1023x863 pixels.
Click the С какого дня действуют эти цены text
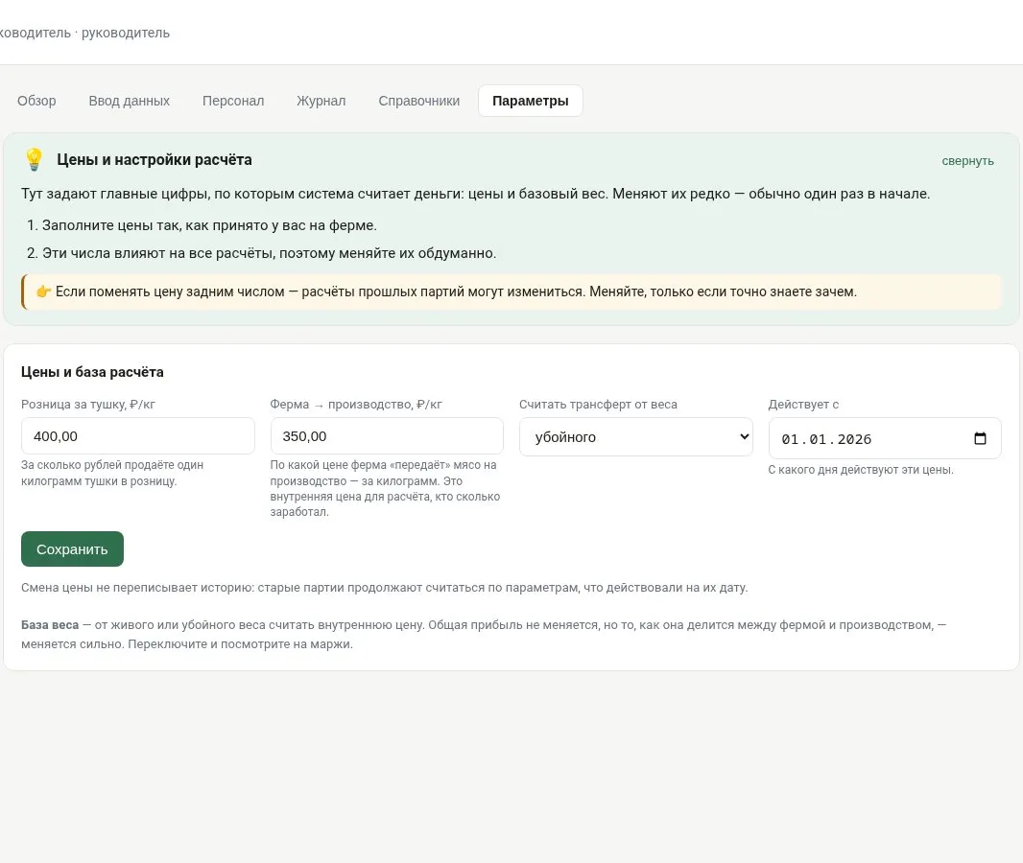[x=861, y=469]
